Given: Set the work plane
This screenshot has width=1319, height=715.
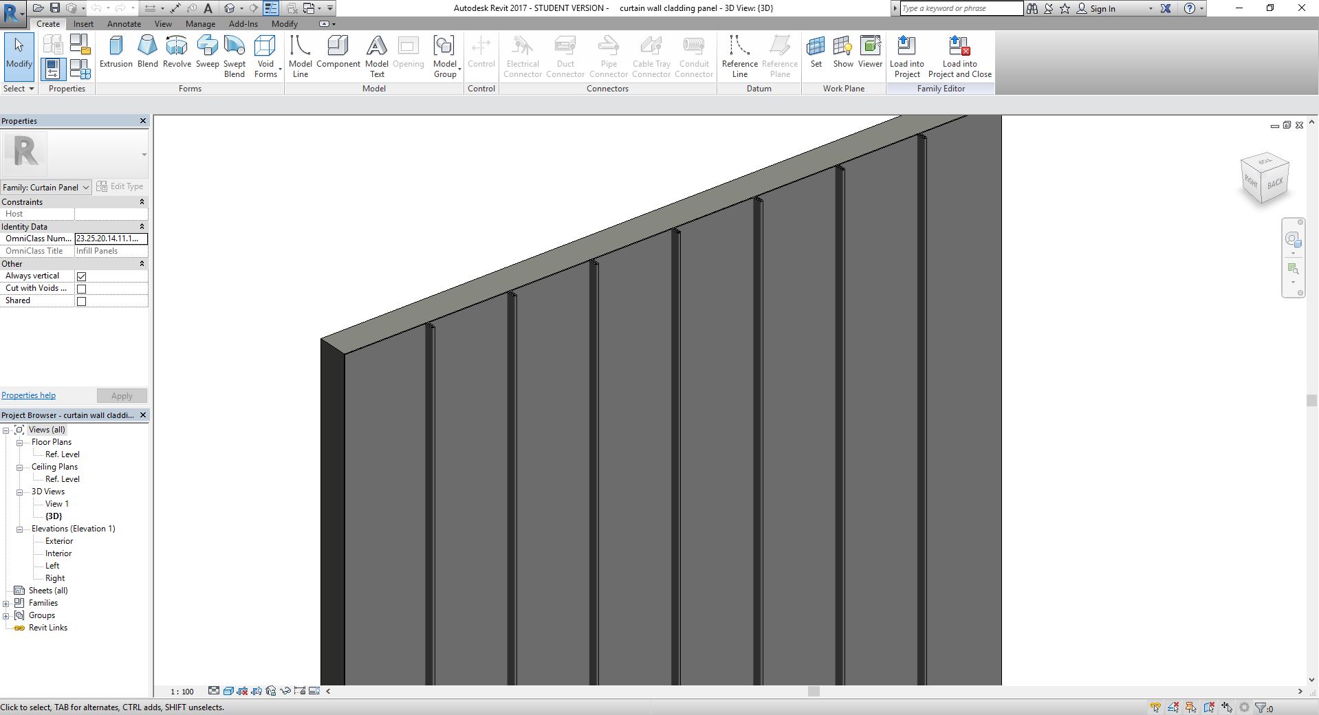Looking at the screenshot, I should click(x=816, y=52).
